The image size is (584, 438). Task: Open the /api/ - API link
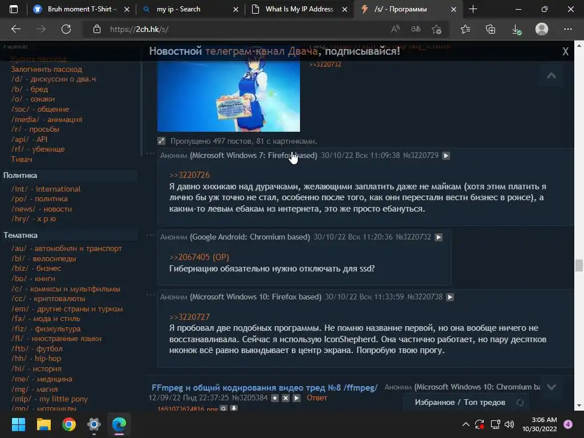coord(29,139)
